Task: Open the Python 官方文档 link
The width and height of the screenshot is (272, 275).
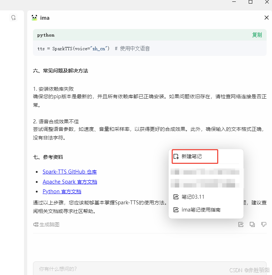Action: tap(62, 191)
